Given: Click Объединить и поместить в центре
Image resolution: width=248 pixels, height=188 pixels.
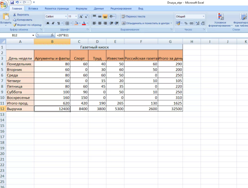Looking at the screenshot, I should (146, 23).
